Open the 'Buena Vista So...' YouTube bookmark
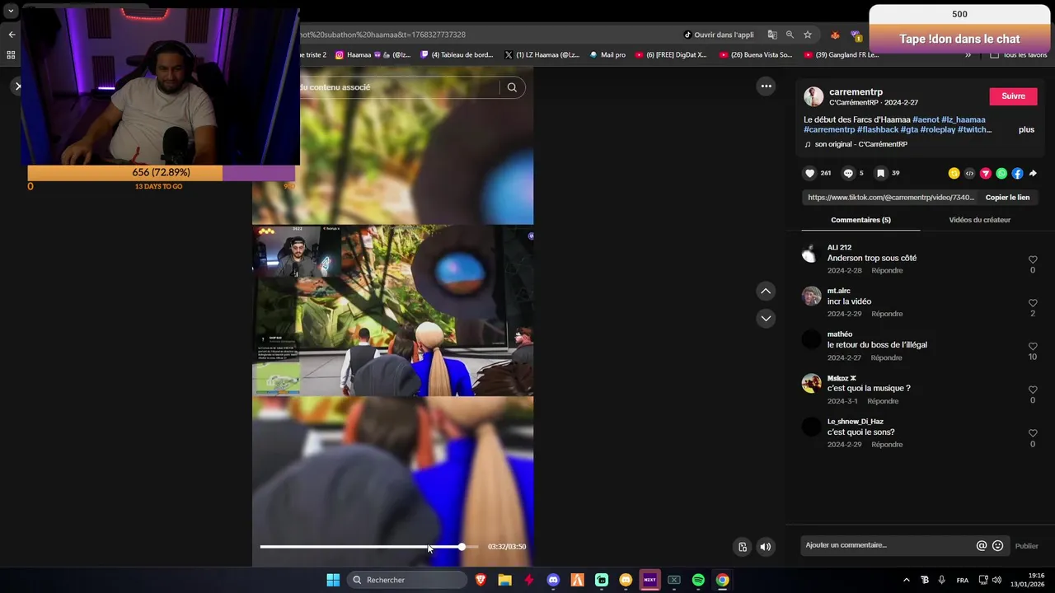This screenshot has height=593, width=1055. pos(756,55)
